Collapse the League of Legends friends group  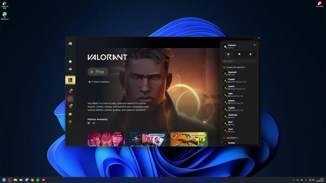234,67
